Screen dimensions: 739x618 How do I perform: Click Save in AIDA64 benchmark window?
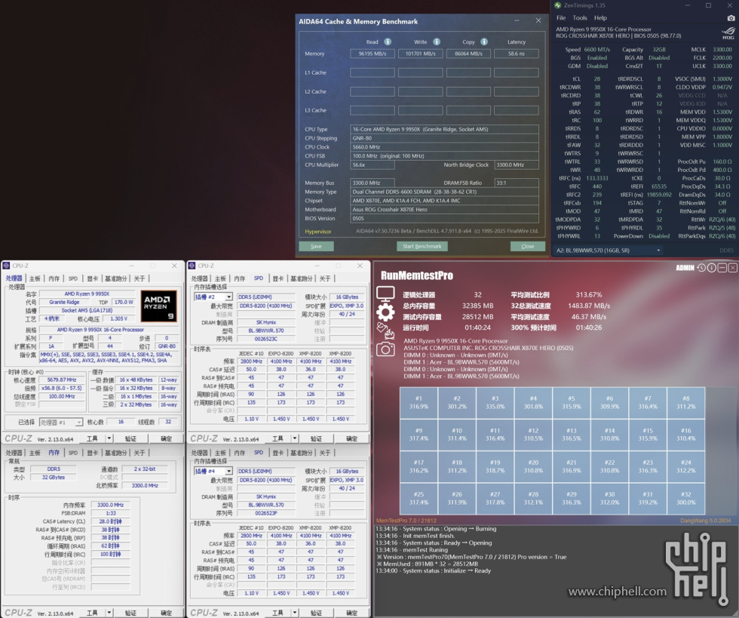(x=316, y=246)
